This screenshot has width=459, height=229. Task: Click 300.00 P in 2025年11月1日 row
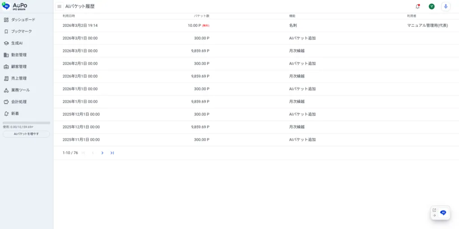pos(202,140)
